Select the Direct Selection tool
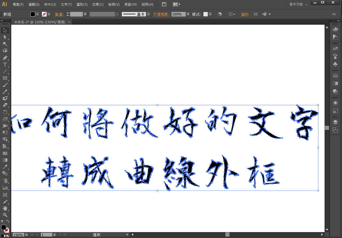Screen dimensions: 342x238 point(5,37)
